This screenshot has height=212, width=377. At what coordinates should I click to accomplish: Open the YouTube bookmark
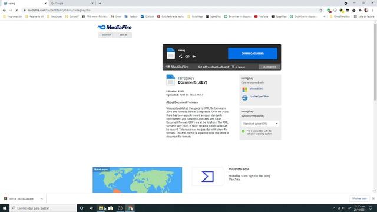[261, 16]
